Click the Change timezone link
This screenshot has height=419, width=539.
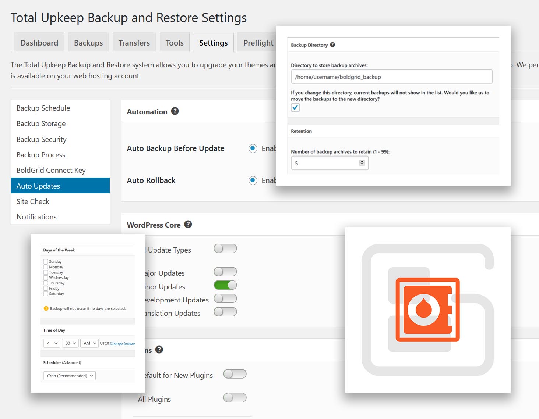(122, 343)
